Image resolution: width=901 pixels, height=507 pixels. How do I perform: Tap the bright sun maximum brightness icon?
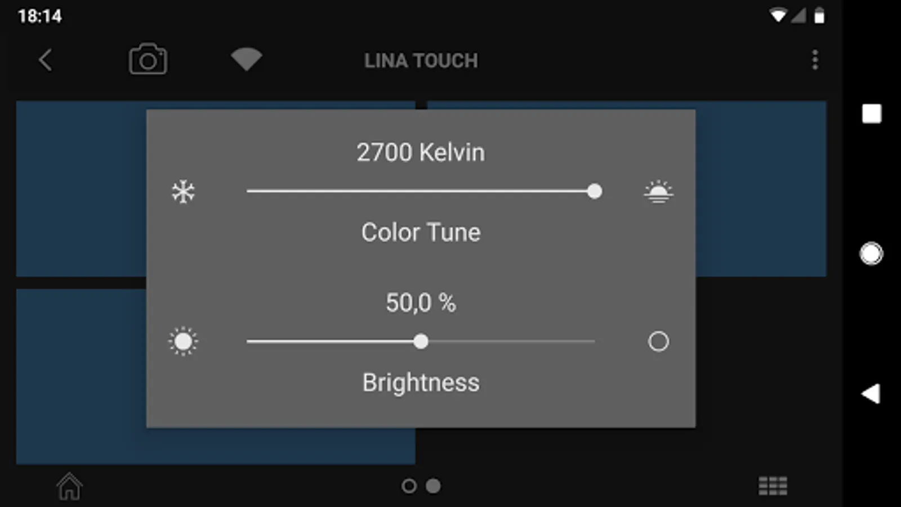tap(183, 341)
